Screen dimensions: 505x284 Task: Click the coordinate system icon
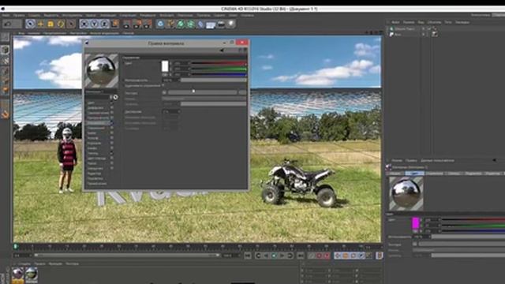pos(114,24)
